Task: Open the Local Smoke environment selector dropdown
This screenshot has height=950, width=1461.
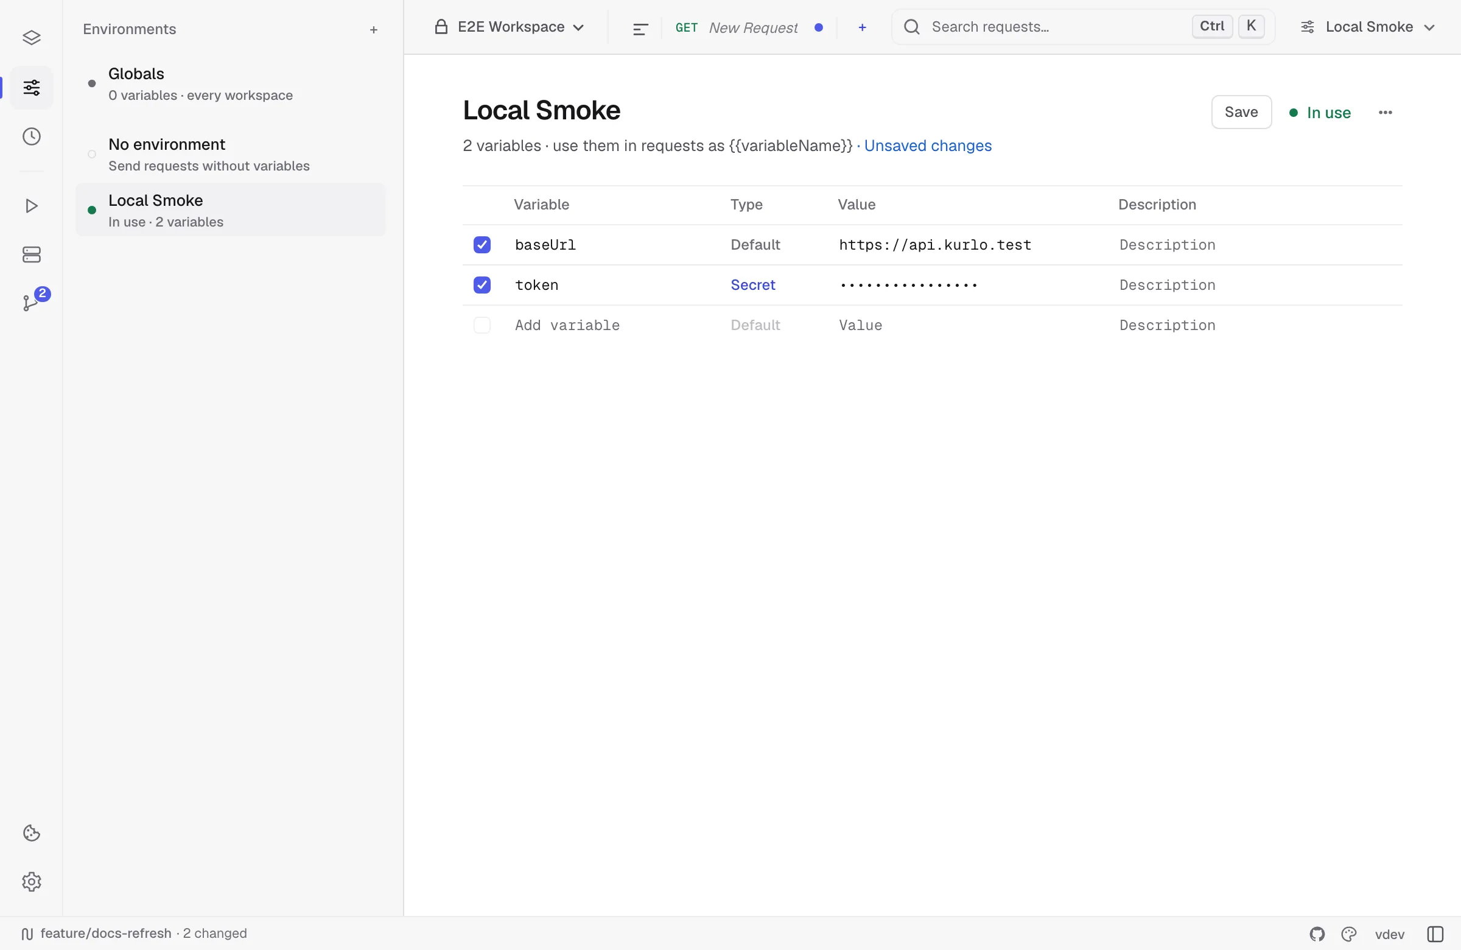Action: coord(1368,27)
